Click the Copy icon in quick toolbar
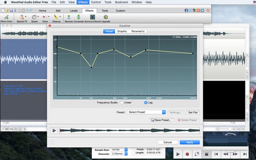This screenshot has width=256, height=160. click(x=19, y=10)
